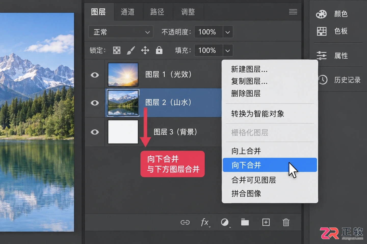Open the 色板 swatches grid icon
This screenshot has width=367, height=244.
point(322,31)
